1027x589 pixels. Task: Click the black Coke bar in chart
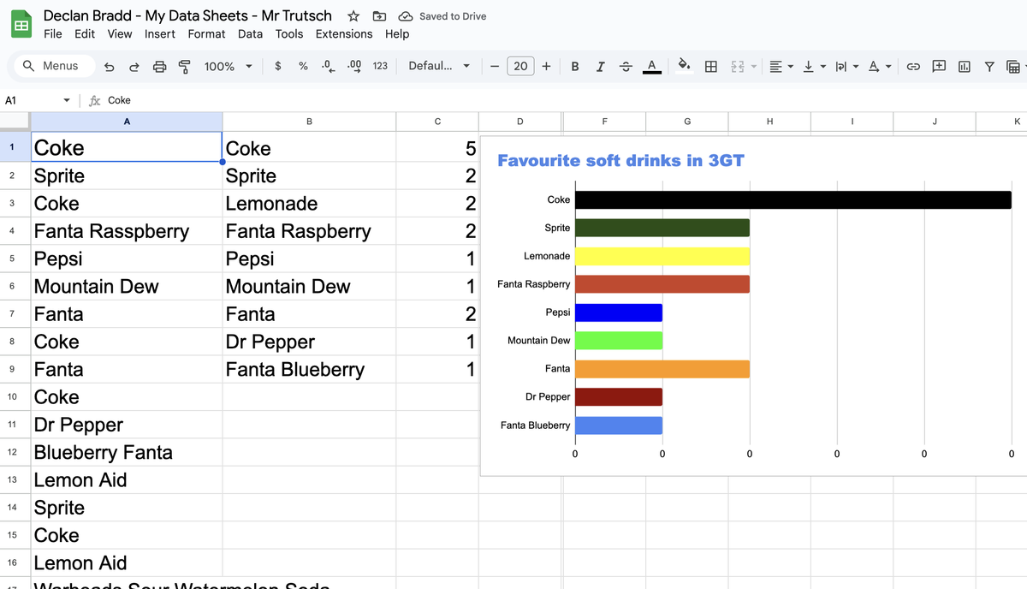click(x=793, y=199)
